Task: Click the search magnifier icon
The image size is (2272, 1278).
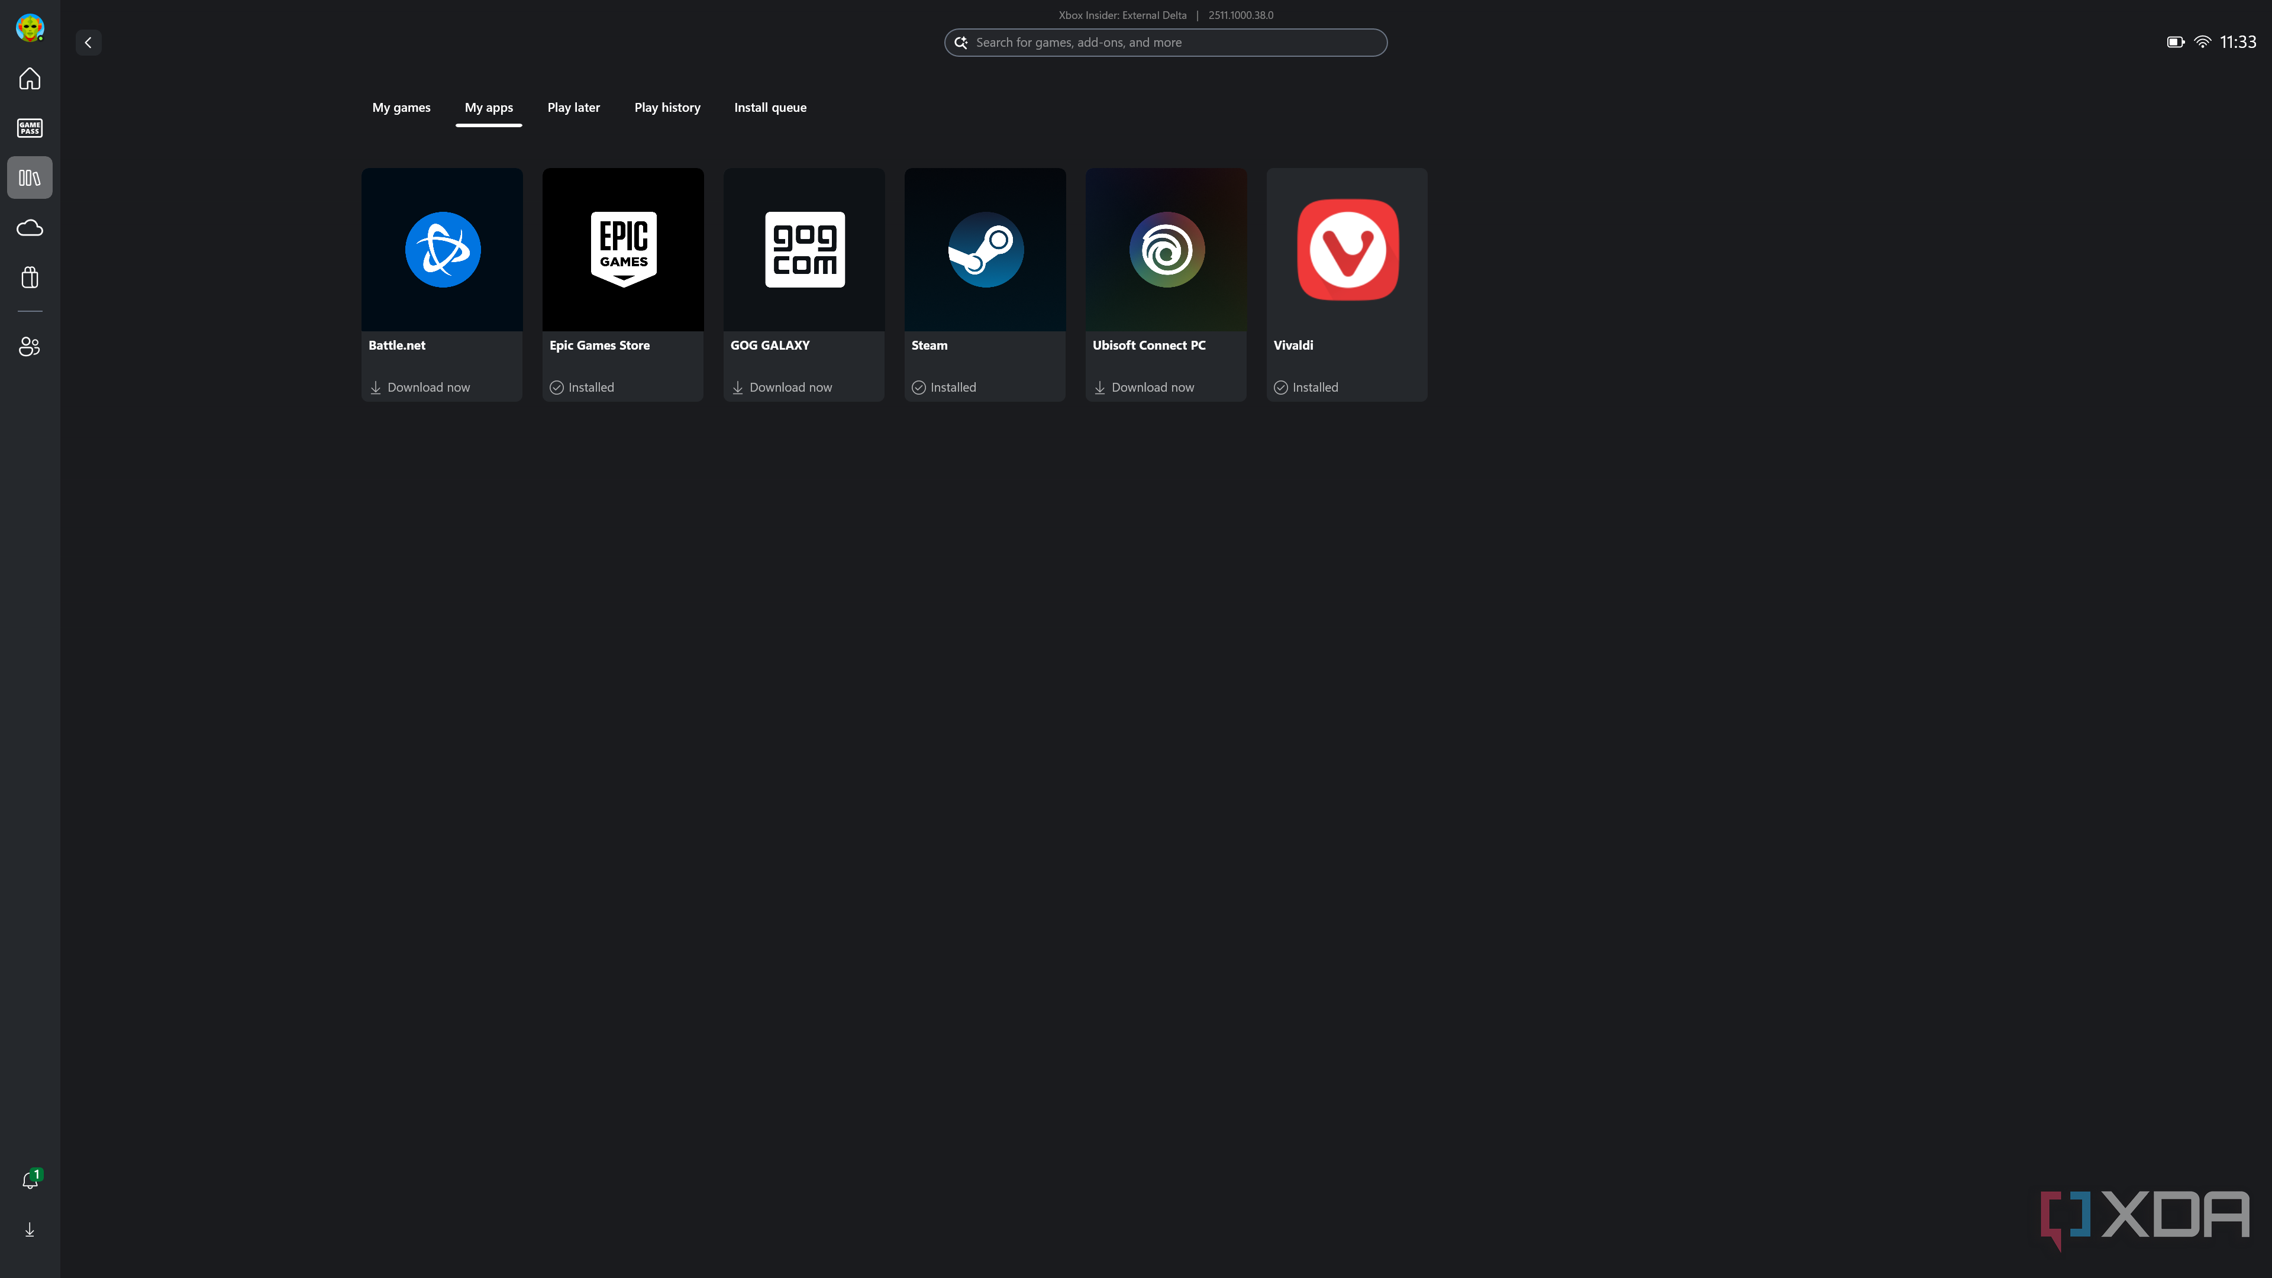Action: click(x=961, y=43)
